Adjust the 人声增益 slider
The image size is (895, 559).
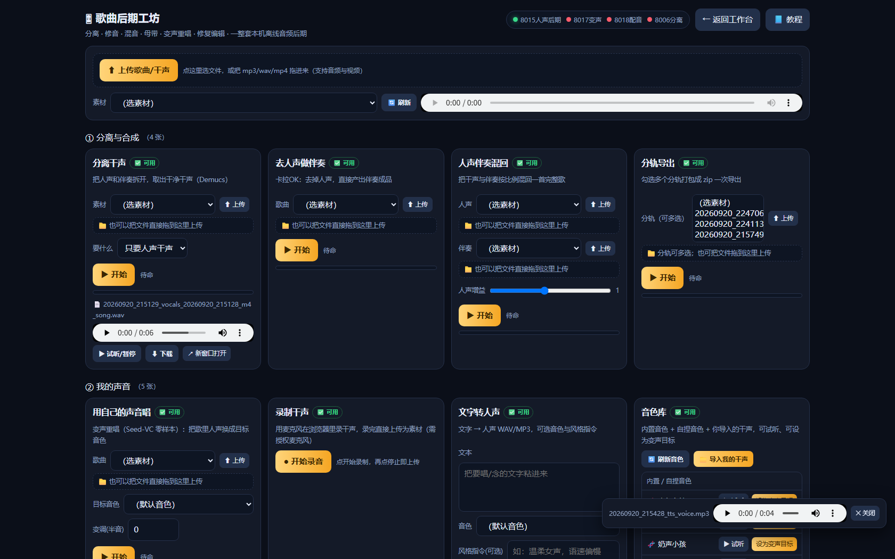tap(550, 291)
